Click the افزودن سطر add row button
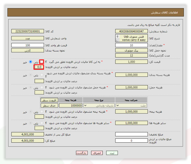 [49, 100]
